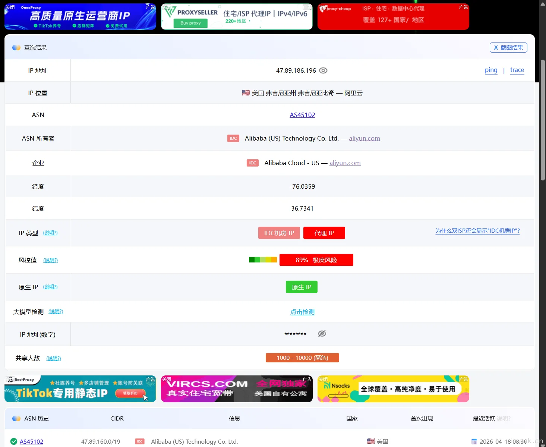Open AS45102 link in ASN row
This screenshot has height=447, width=546.
[302, 115]
